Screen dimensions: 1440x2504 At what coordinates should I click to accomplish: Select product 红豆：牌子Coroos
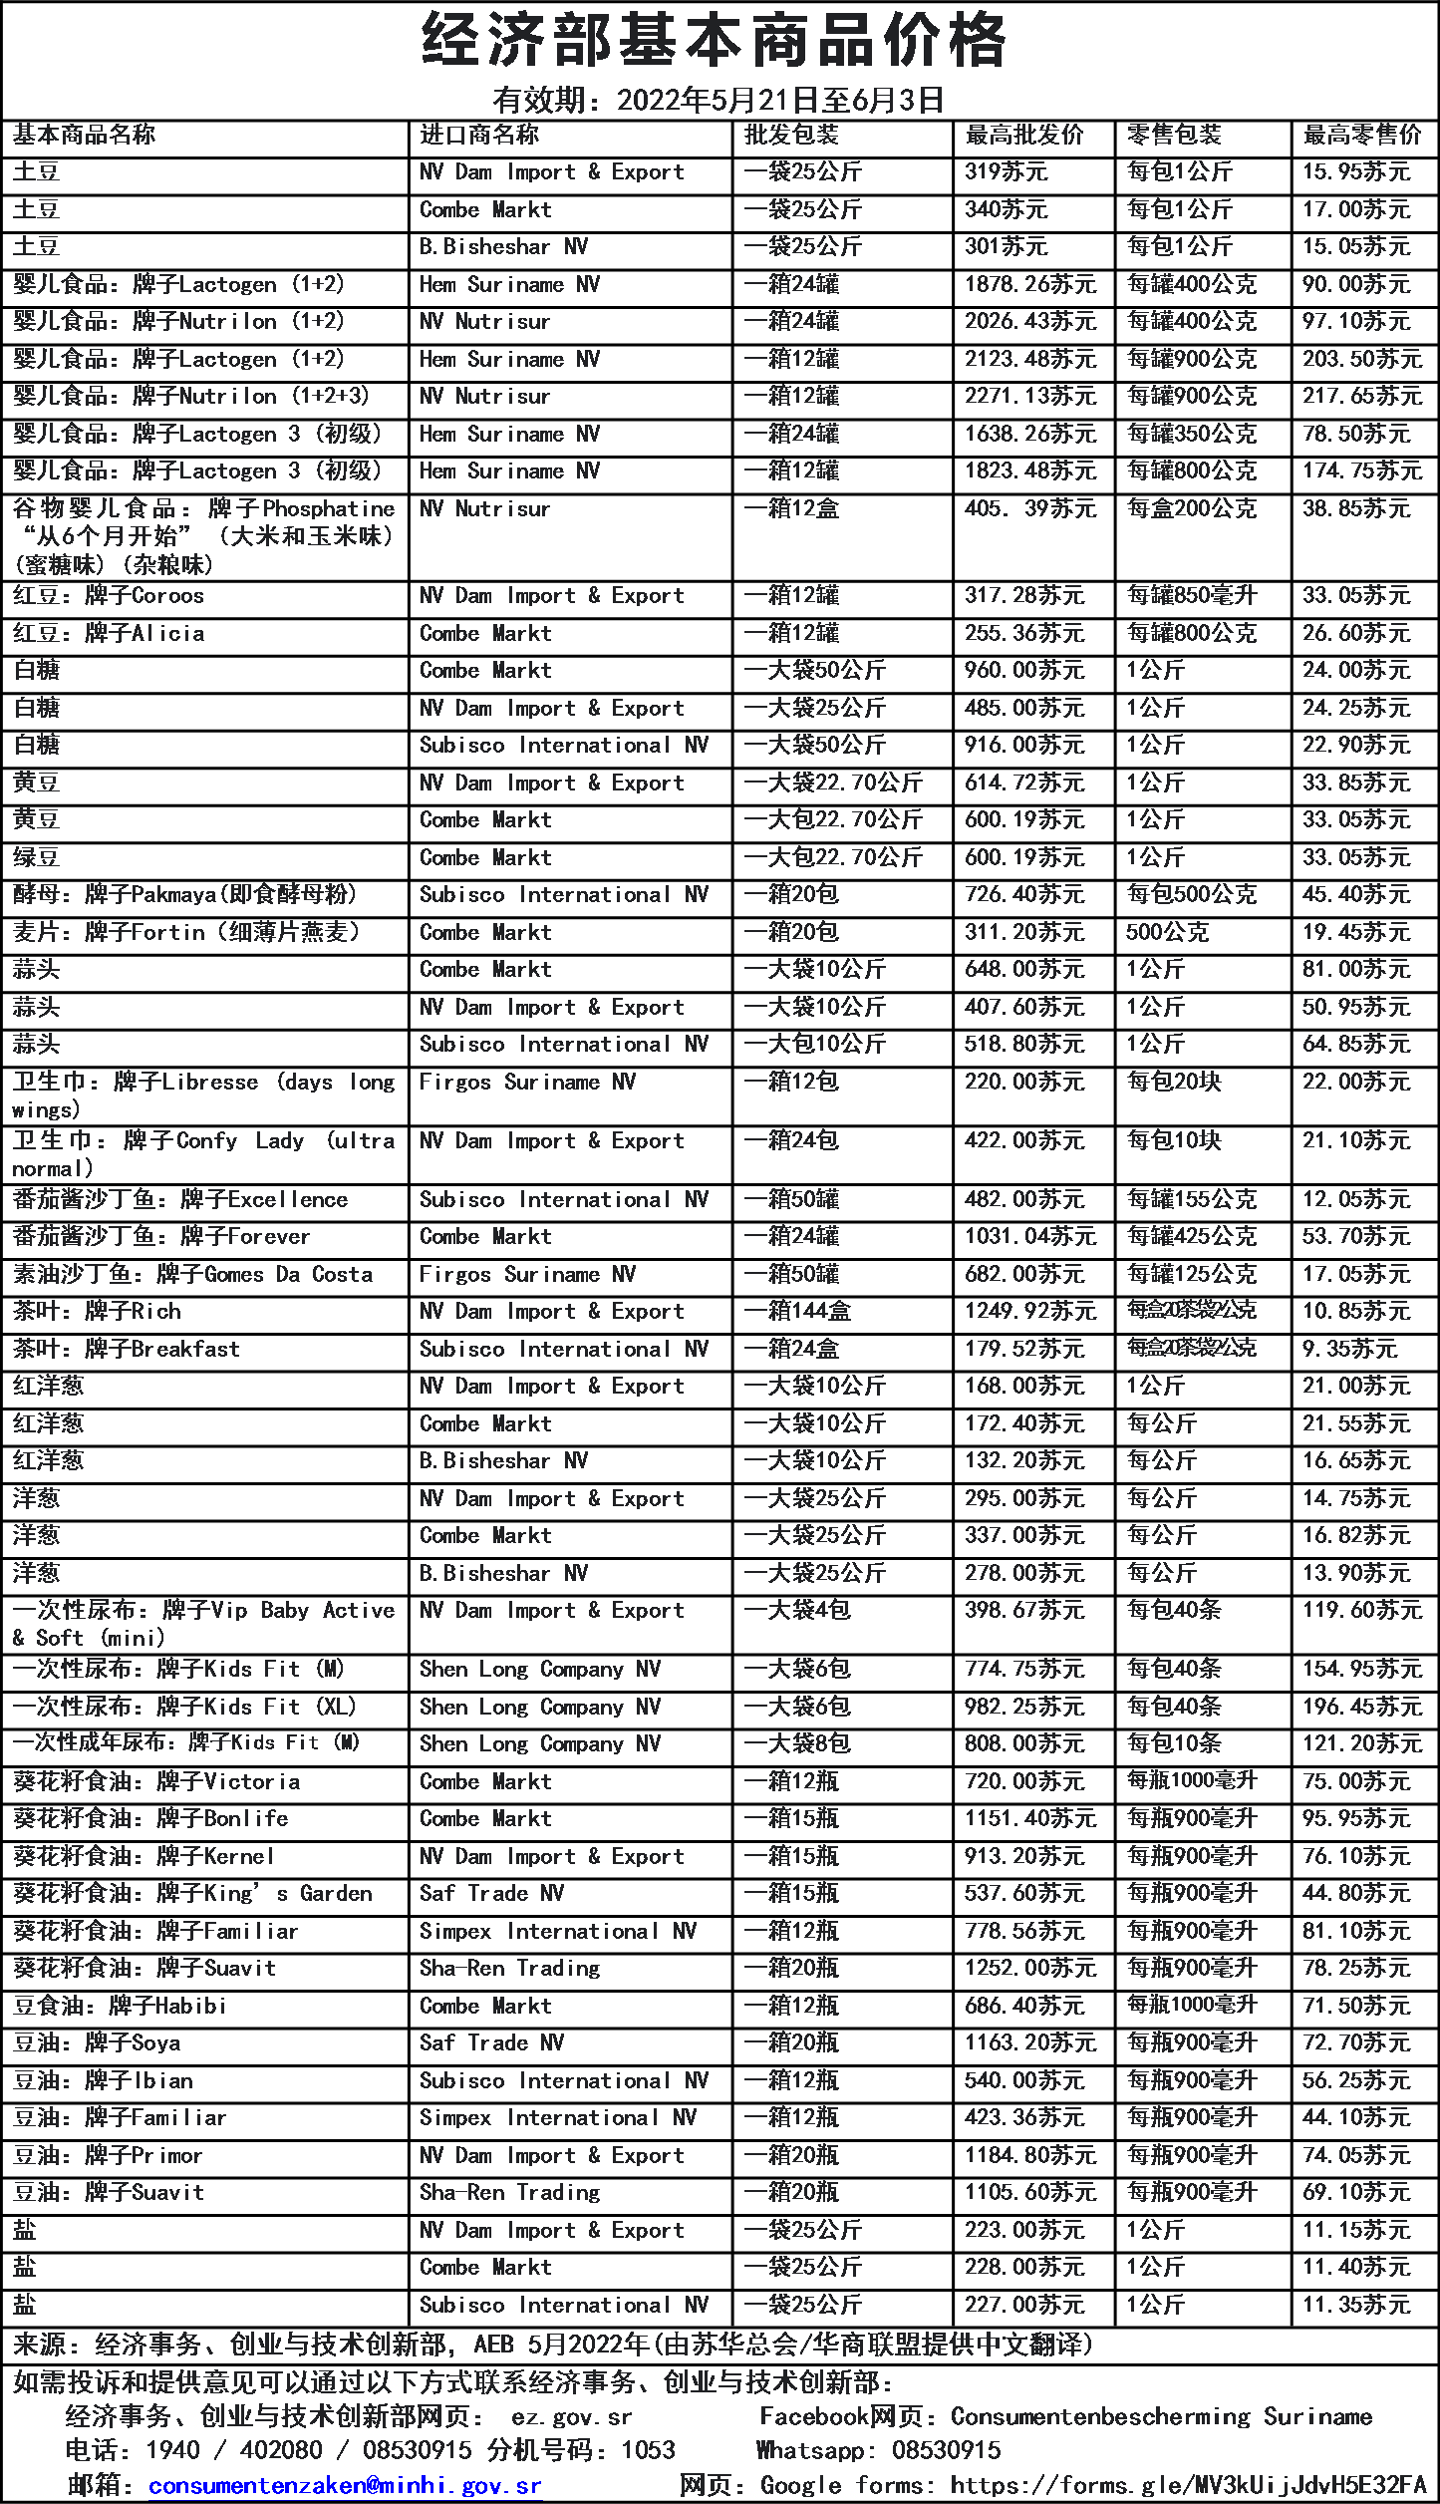[108, 596]
